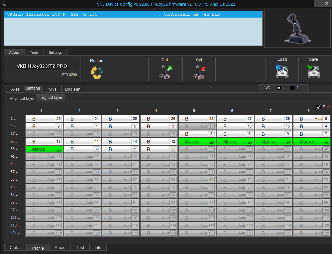Select the Buttons tab
The height and width of the screenshot is (254, 332).
pyautogui.click(x=33, y=89)
